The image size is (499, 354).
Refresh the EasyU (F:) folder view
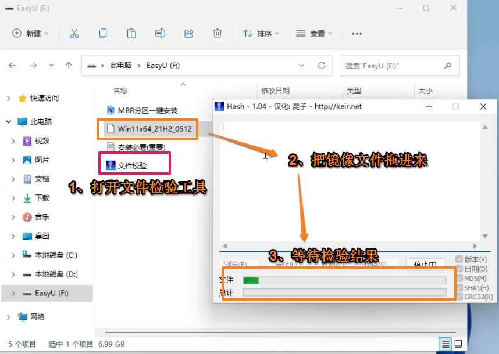point(322,66)
